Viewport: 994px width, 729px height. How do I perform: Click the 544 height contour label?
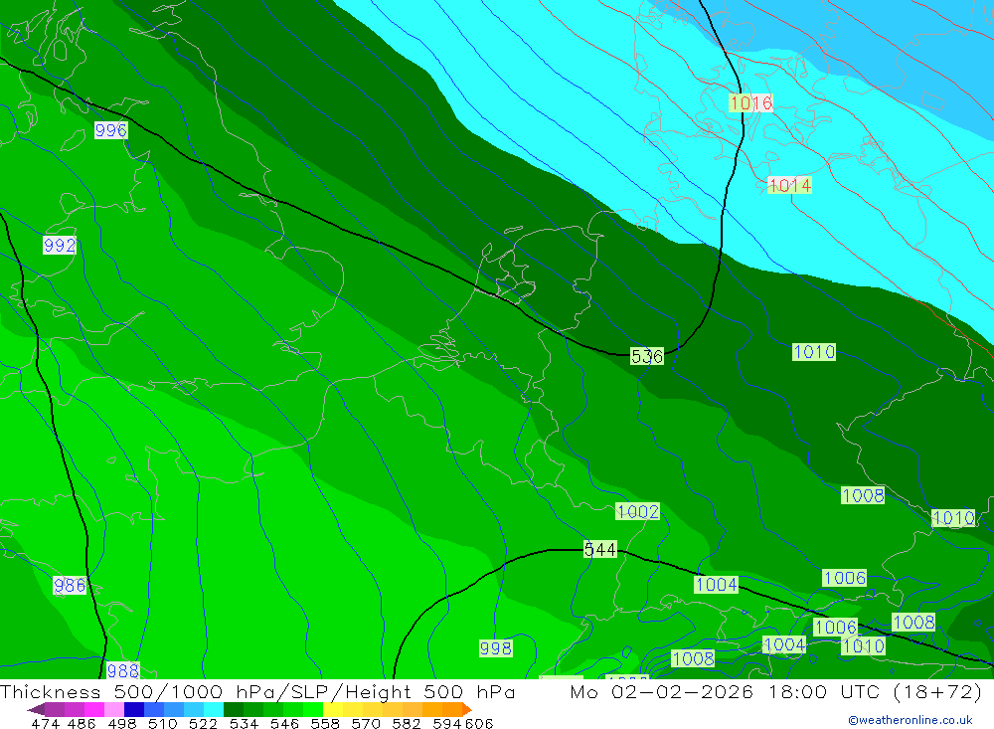600,549
